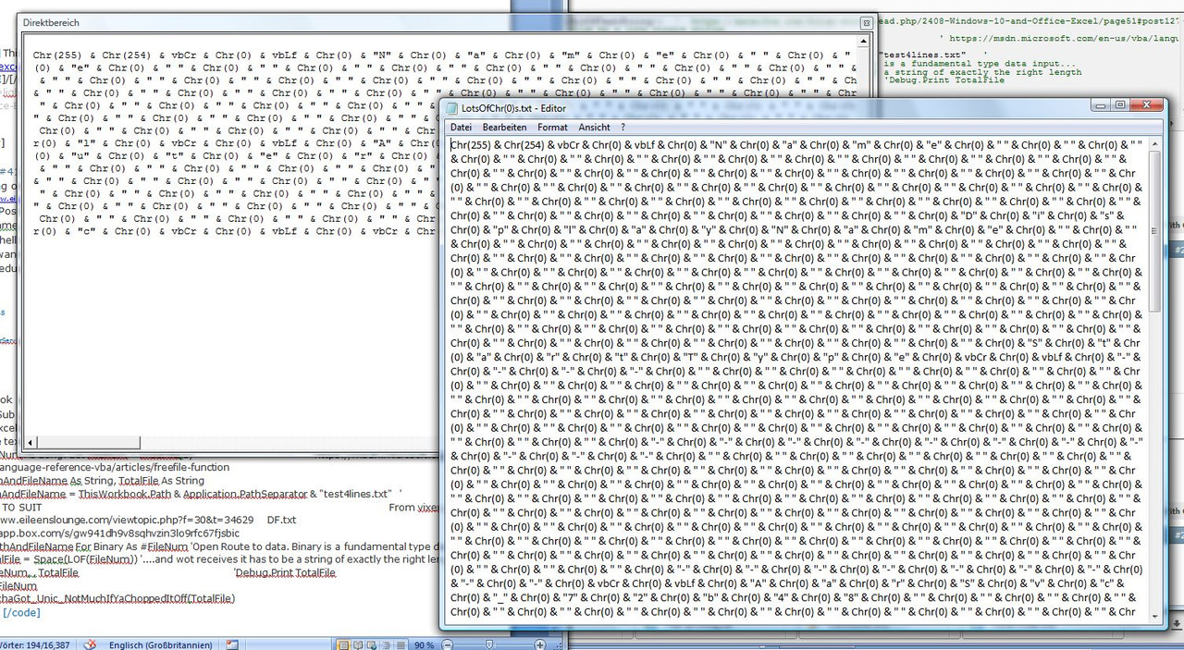
Task: Close the LotsOfChr(0)s.txt Editor window
Action: [x=1147, y=105]
